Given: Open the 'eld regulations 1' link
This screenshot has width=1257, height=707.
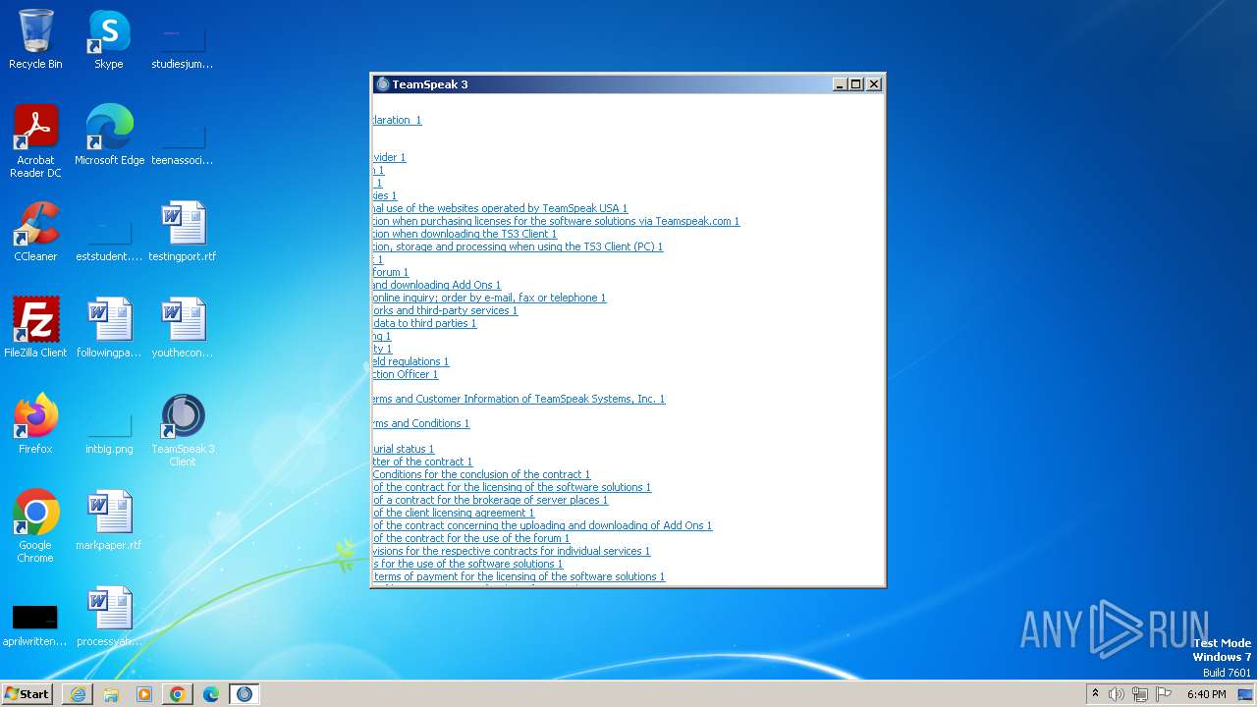Looking at the screenshot, I should [x=410, y=361].
